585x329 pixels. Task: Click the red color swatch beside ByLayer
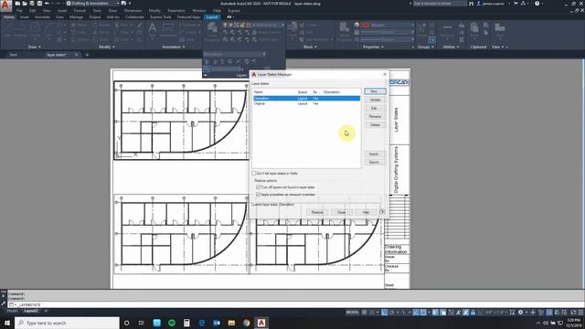[x=367, y=25]
